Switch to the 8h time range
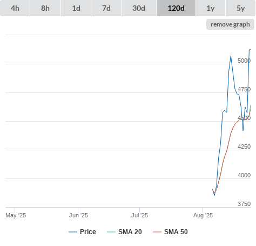 pyautogui.click(x=45, y=8)
